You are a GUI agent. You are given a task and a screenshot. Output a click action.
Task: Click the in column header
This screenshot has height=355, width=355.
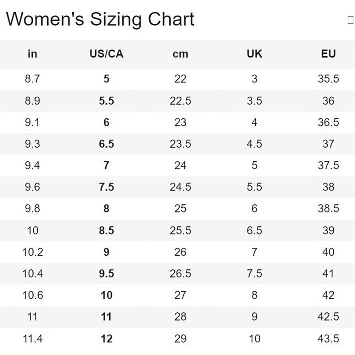click(32, 54)
